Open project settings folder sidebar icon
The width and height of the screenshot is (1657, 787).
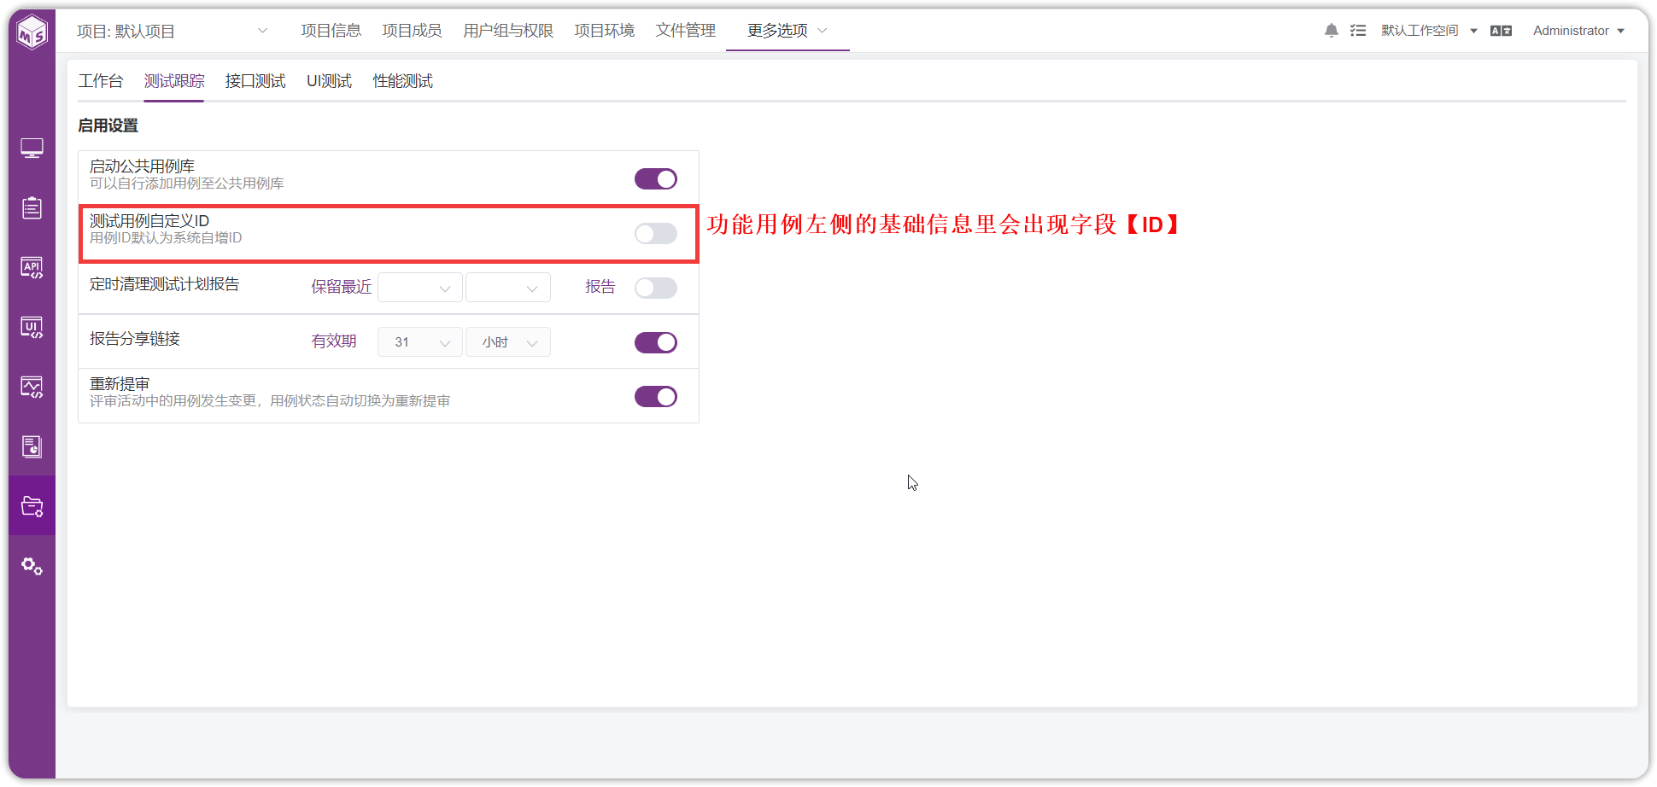pos(32,506)
